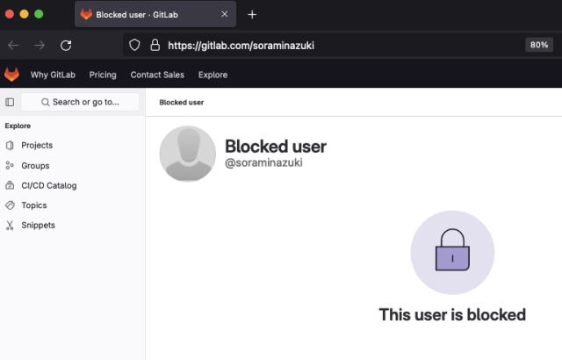
Task: Go forward with browser forward arrow
Action: (x=40, y=45)
